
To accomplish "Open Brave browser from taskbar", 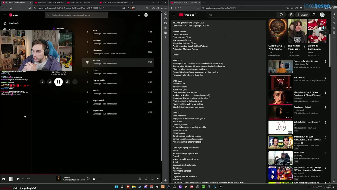I will [128, 187].
